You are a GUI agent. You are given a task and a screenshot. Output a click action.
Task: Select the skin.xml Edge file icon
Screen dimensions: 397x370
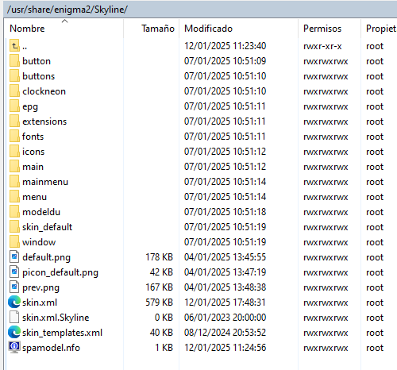pyautogui.click(x=14, y=302)
